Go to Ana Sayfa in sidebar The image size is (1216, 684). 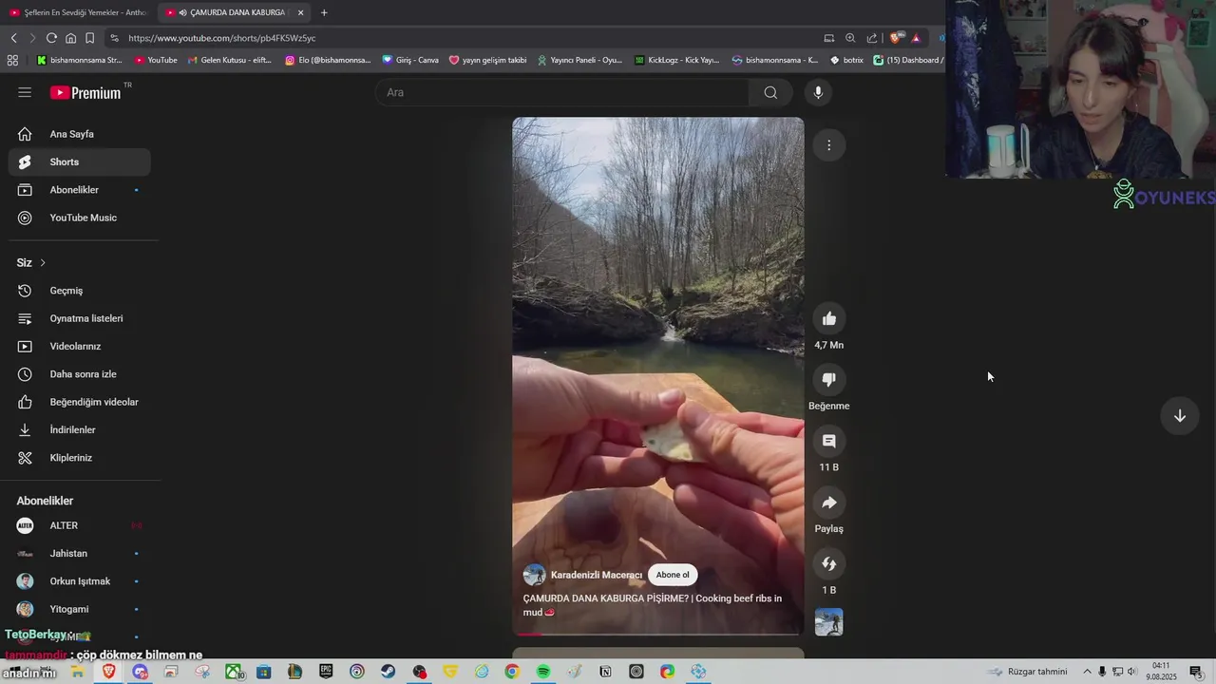79,134
